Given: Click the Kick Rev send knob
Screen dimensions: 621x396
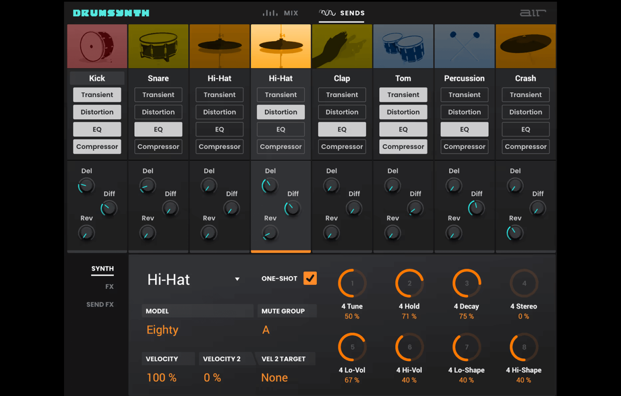Looking at the screenshot, I should point(86,233).
